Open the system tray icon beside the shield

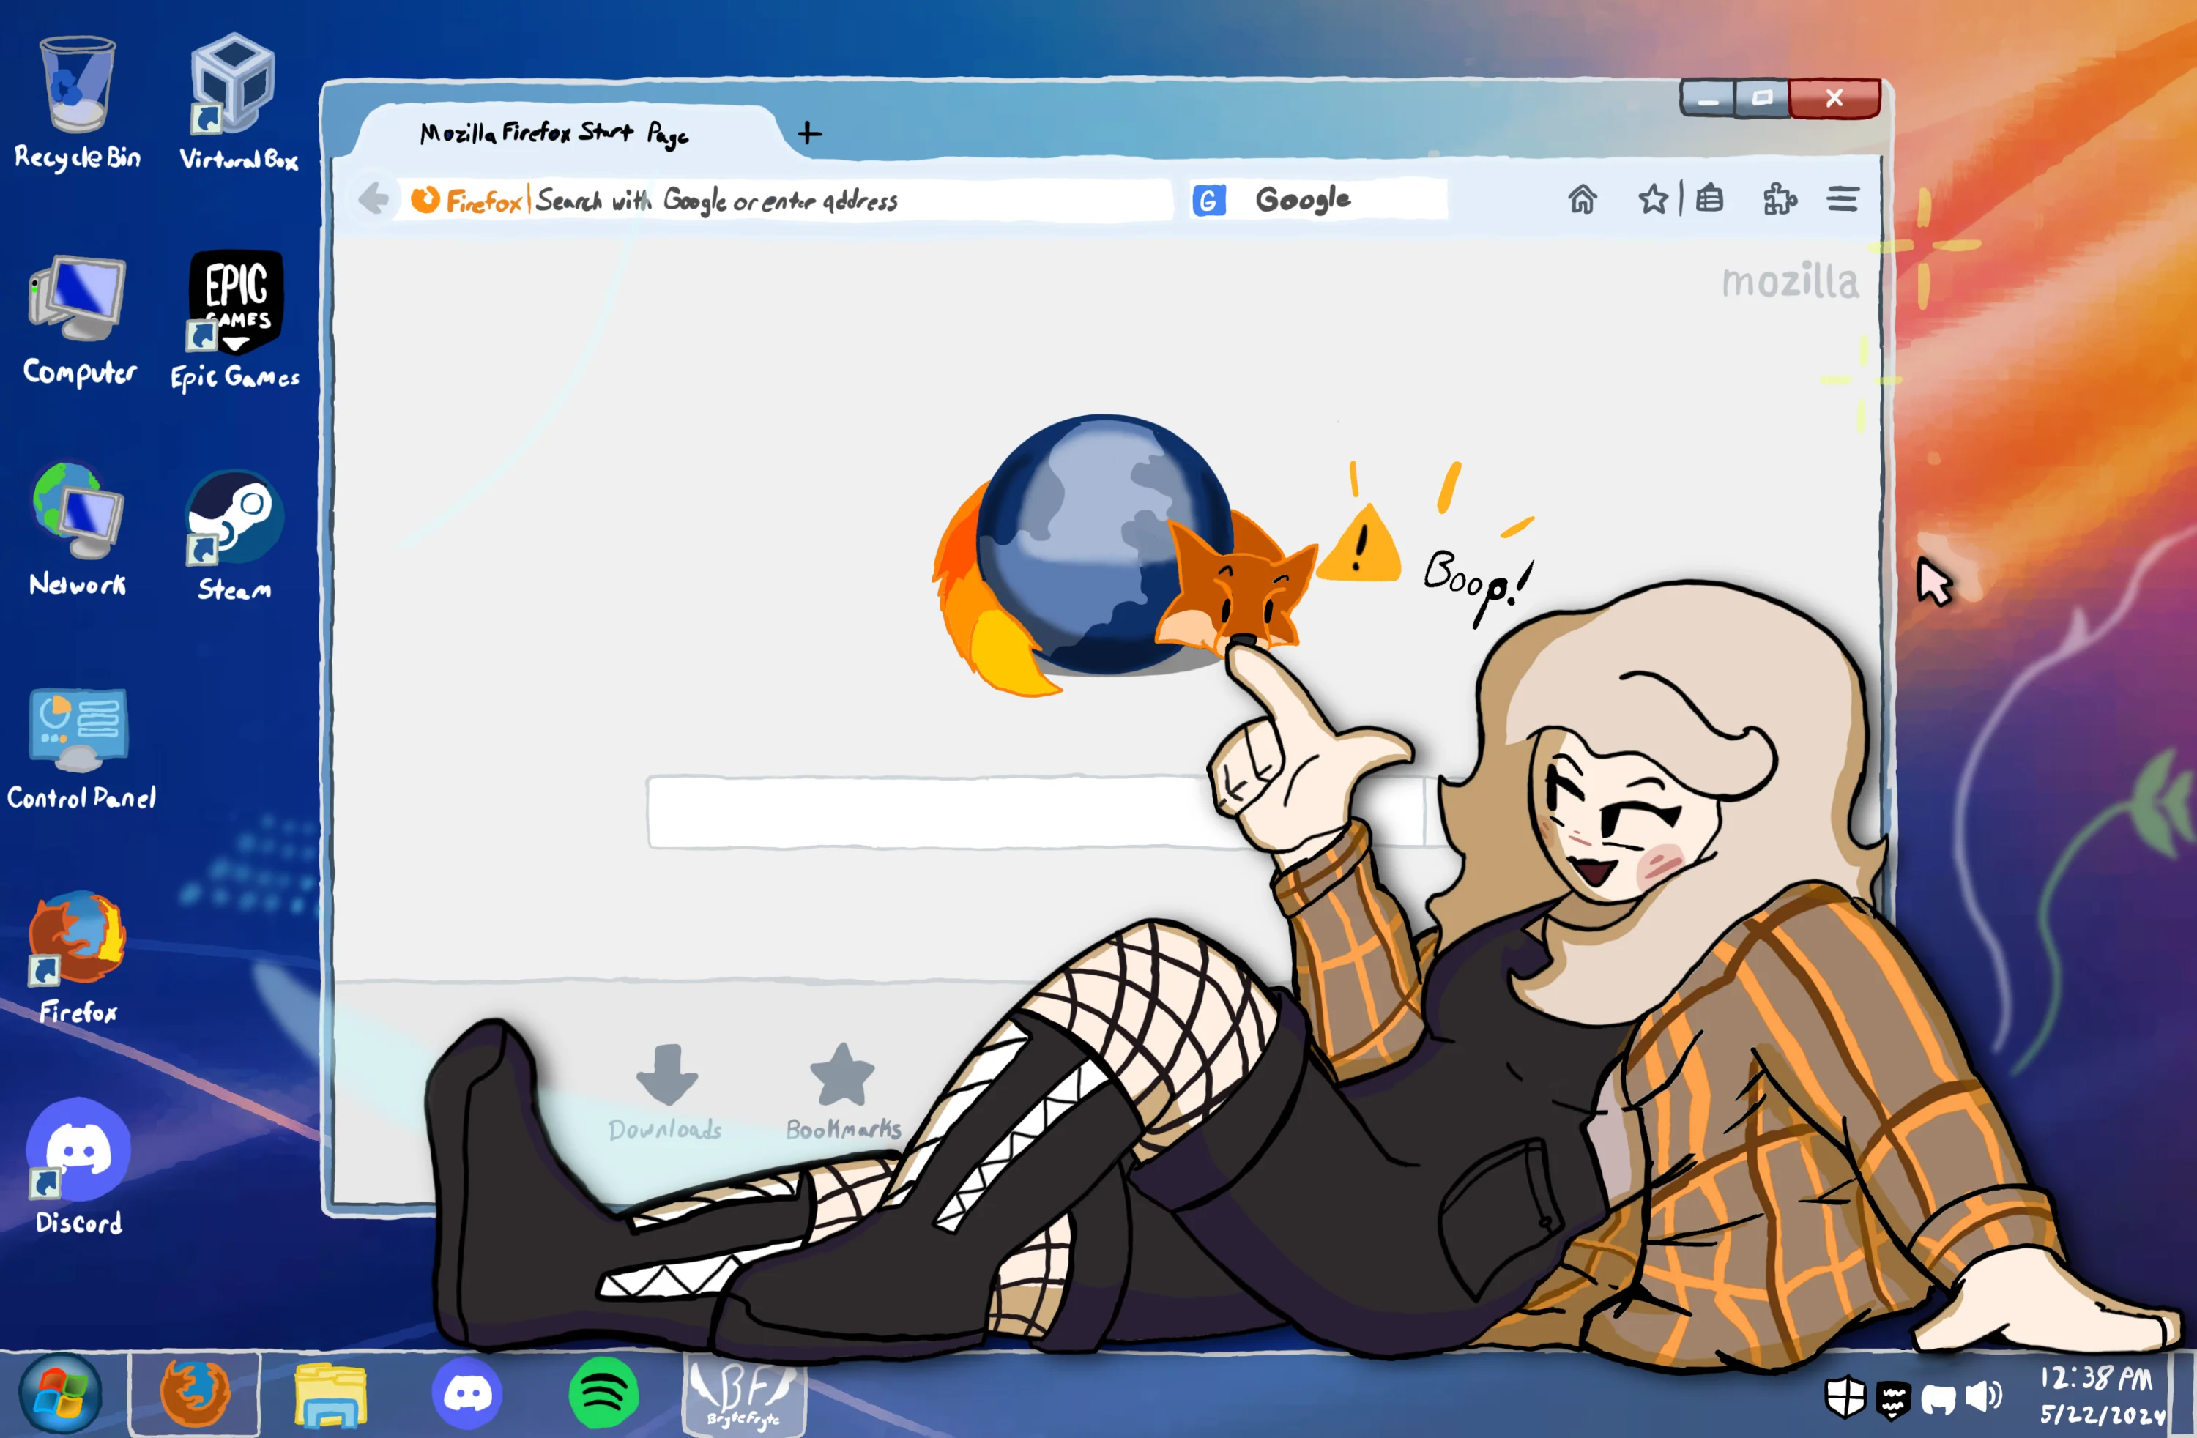click(1892, 1399)
